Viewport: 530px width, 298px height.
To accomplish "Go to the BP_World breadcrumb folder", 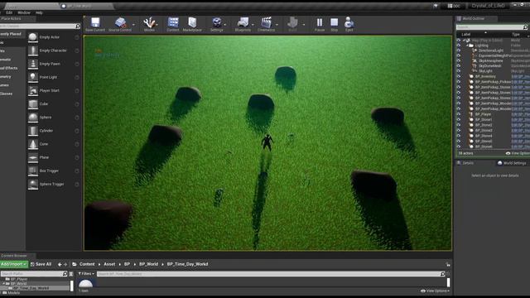I will (148, 264).
